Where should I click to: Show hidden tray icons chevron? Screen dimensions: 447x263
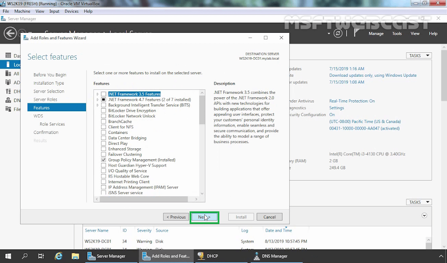click(x=441, y=256)
